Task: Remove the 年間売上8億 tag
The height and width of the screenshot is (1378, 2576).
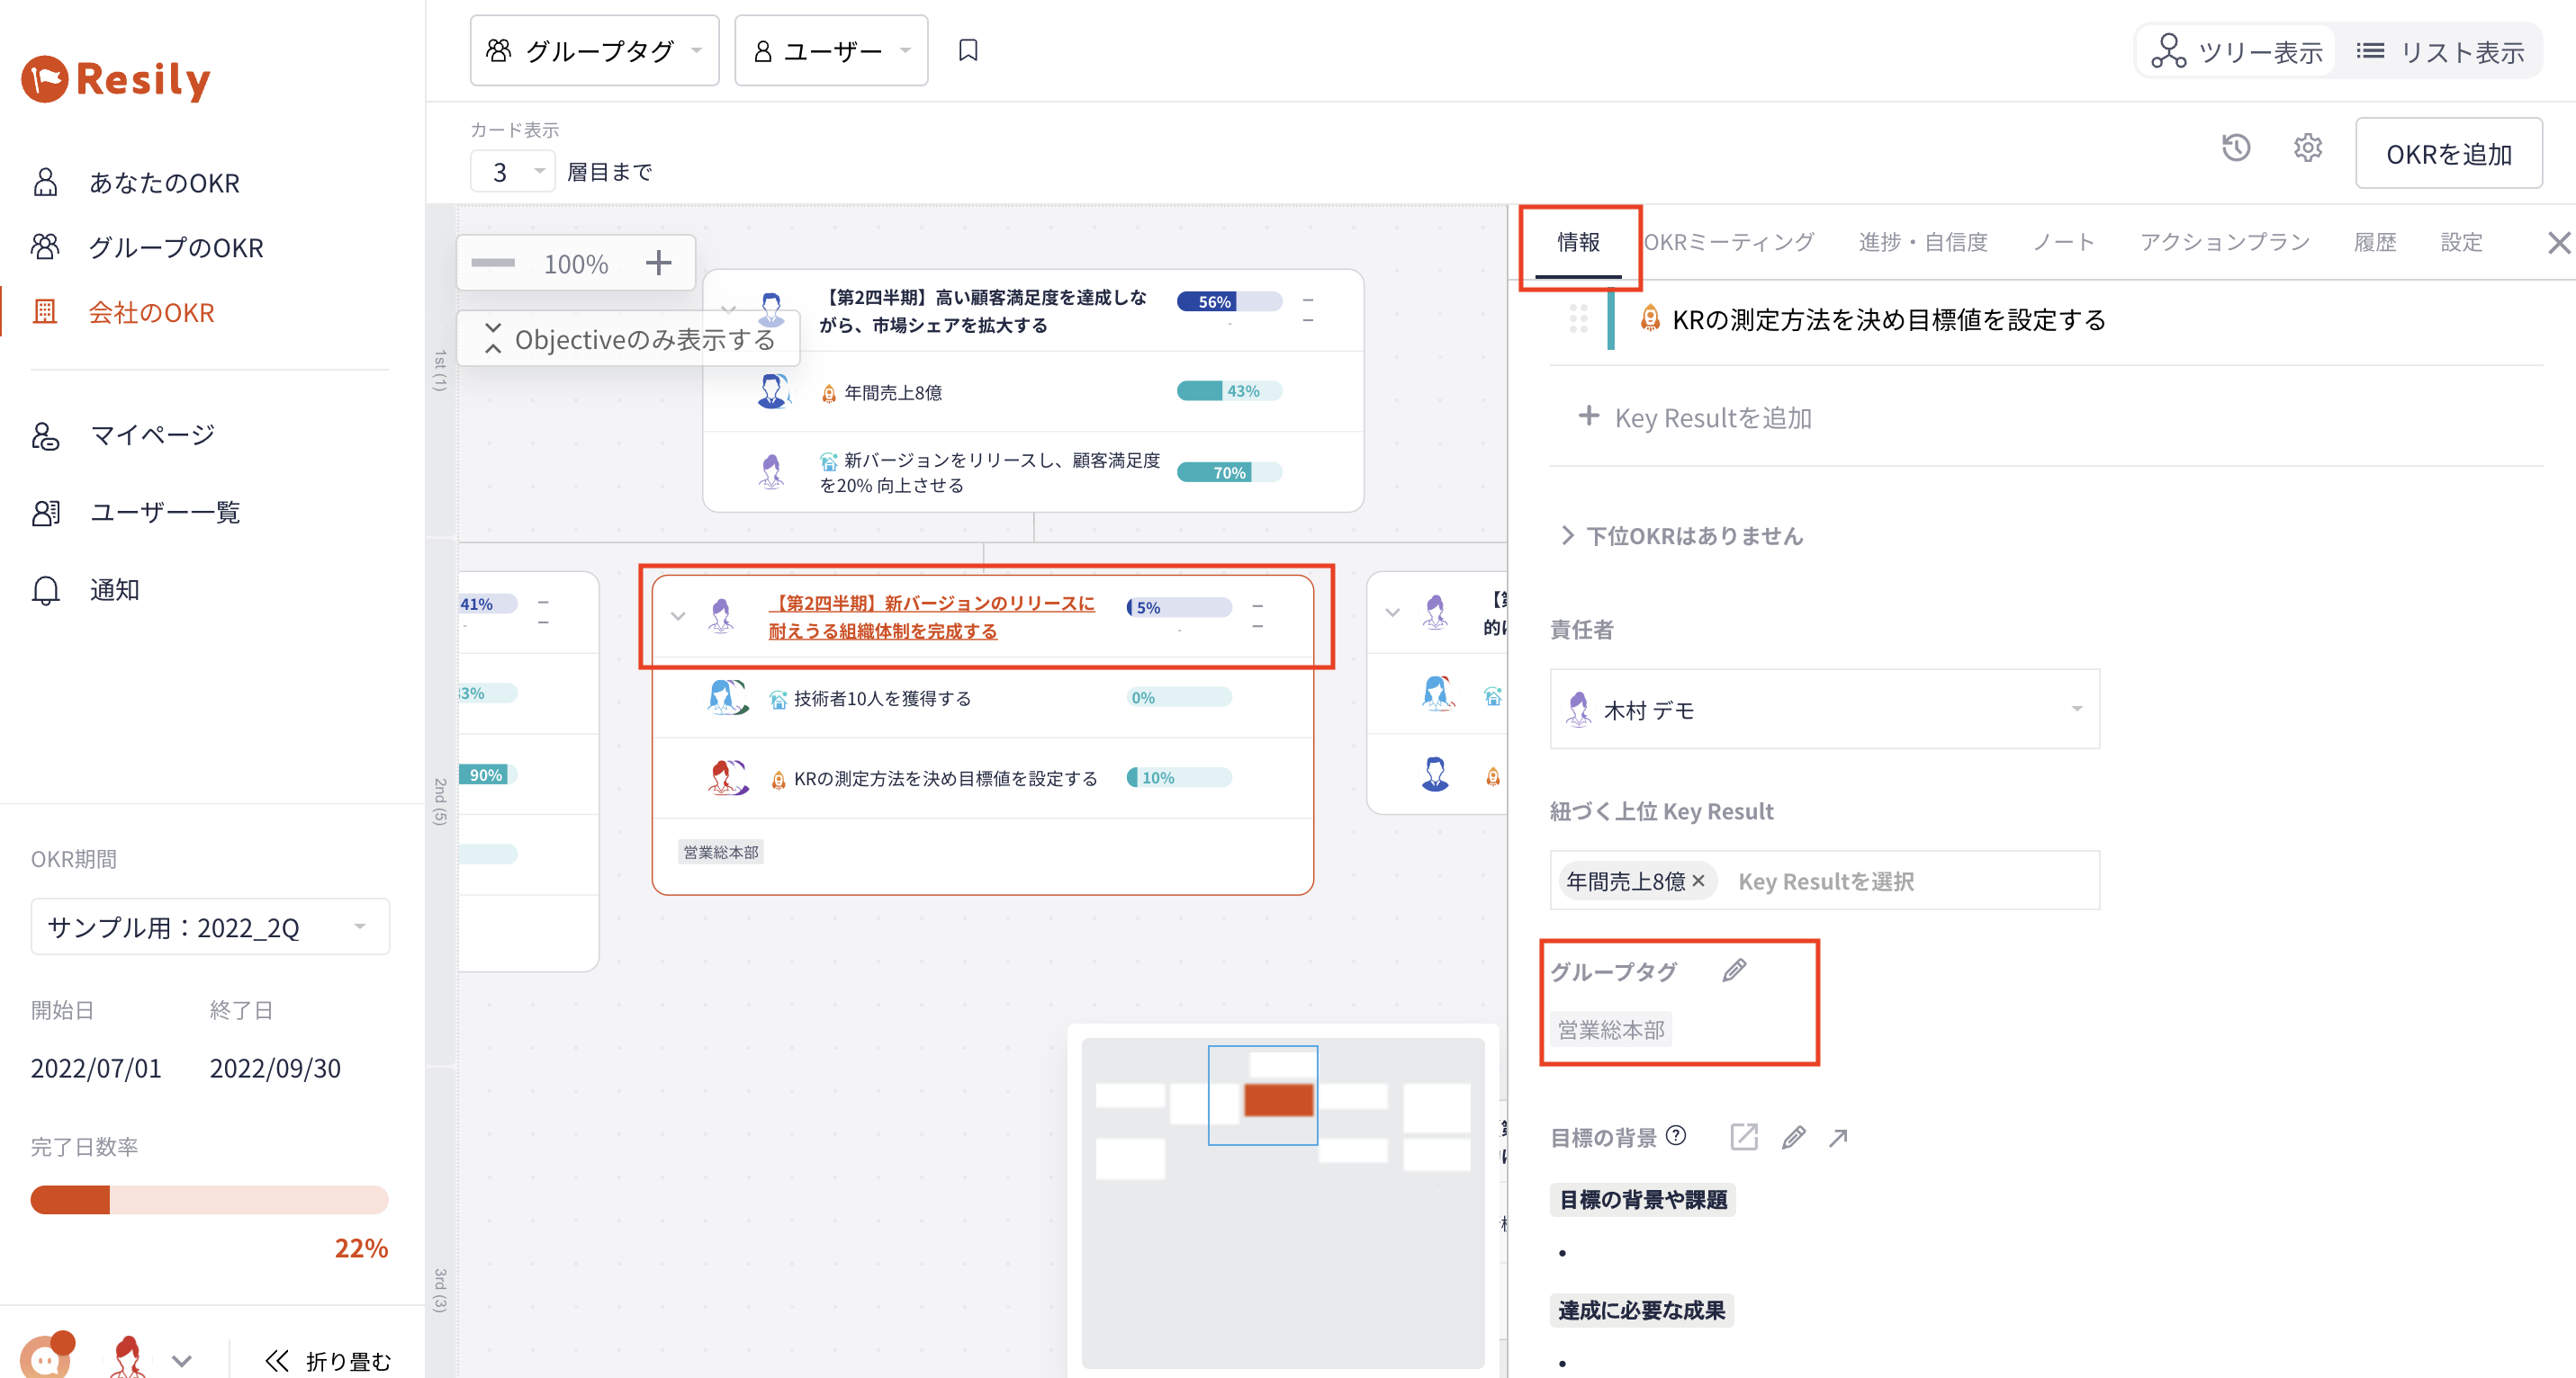Action: tap(1698, 881)
